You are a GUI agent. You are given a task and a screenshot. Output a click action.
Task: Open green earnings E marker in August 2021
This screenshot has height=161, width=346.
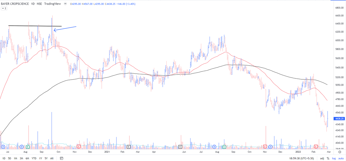(x=224, y=147)
